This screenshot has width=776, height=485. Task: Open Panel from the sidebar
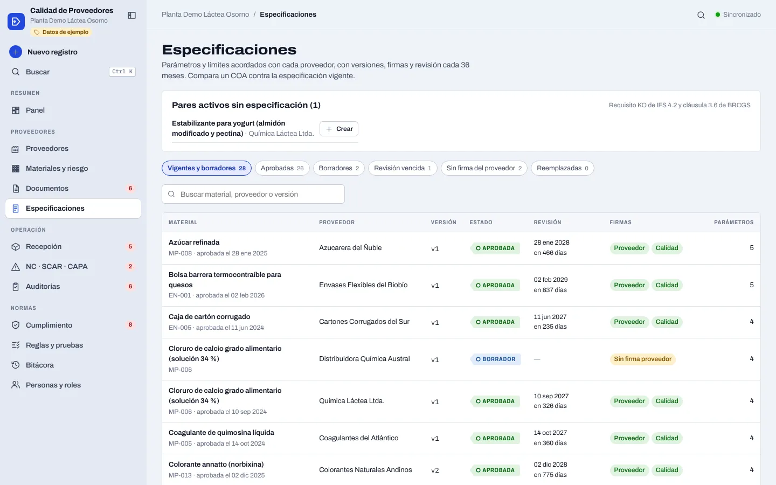73,110
